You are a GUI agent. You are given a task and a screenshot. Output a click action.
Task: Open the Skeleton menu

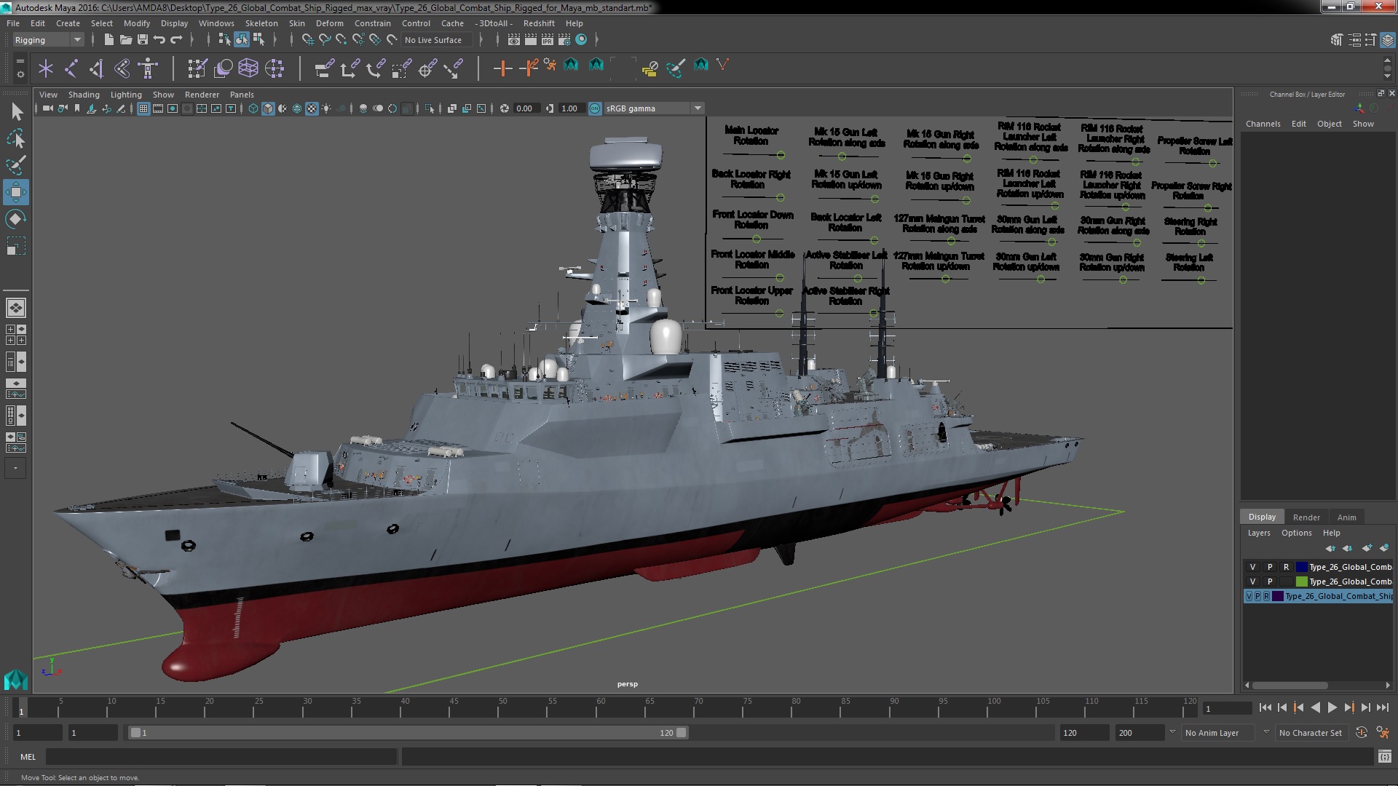coord(261,23)
